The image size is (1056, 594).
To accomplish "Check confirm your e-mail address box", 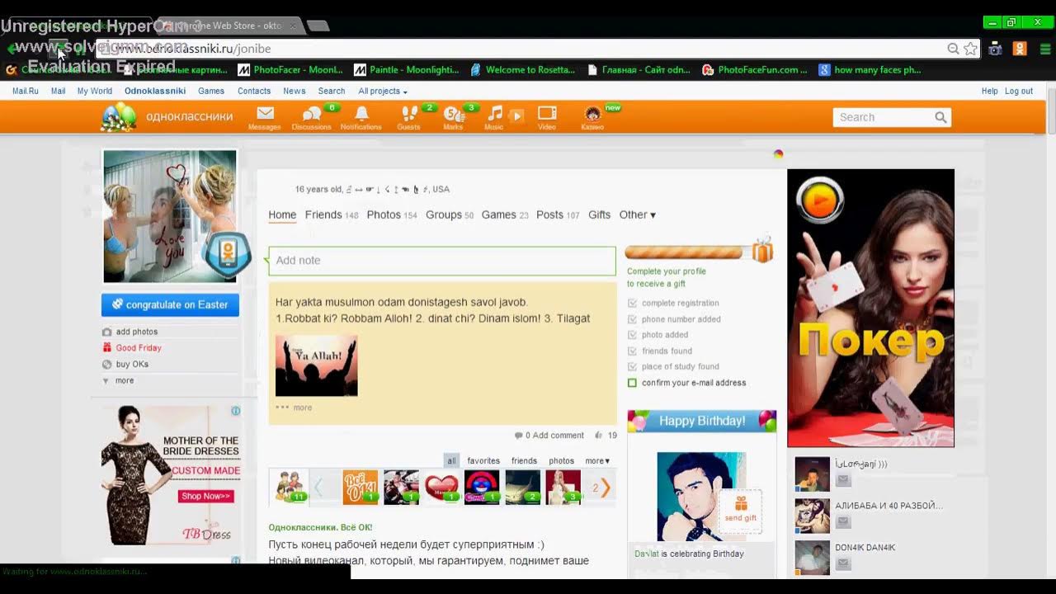I will [632, 383].
